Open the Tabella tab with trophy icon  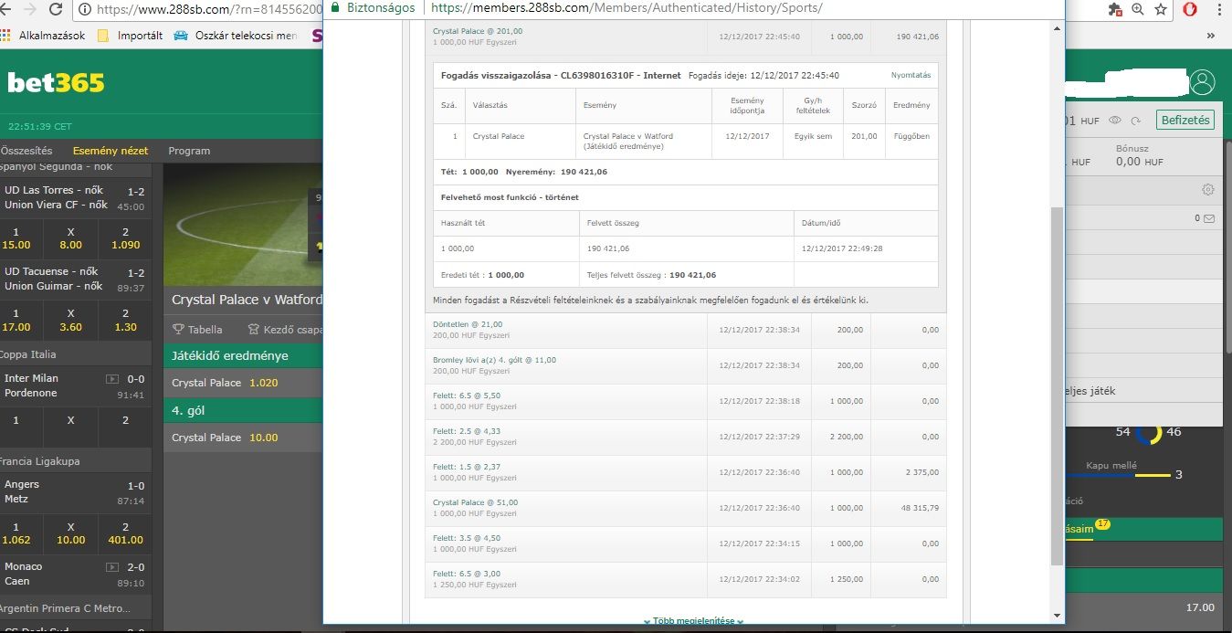coord(197,330)
